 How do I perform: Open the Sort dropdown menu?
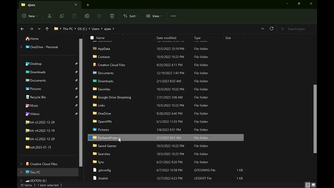coord(131,16)
